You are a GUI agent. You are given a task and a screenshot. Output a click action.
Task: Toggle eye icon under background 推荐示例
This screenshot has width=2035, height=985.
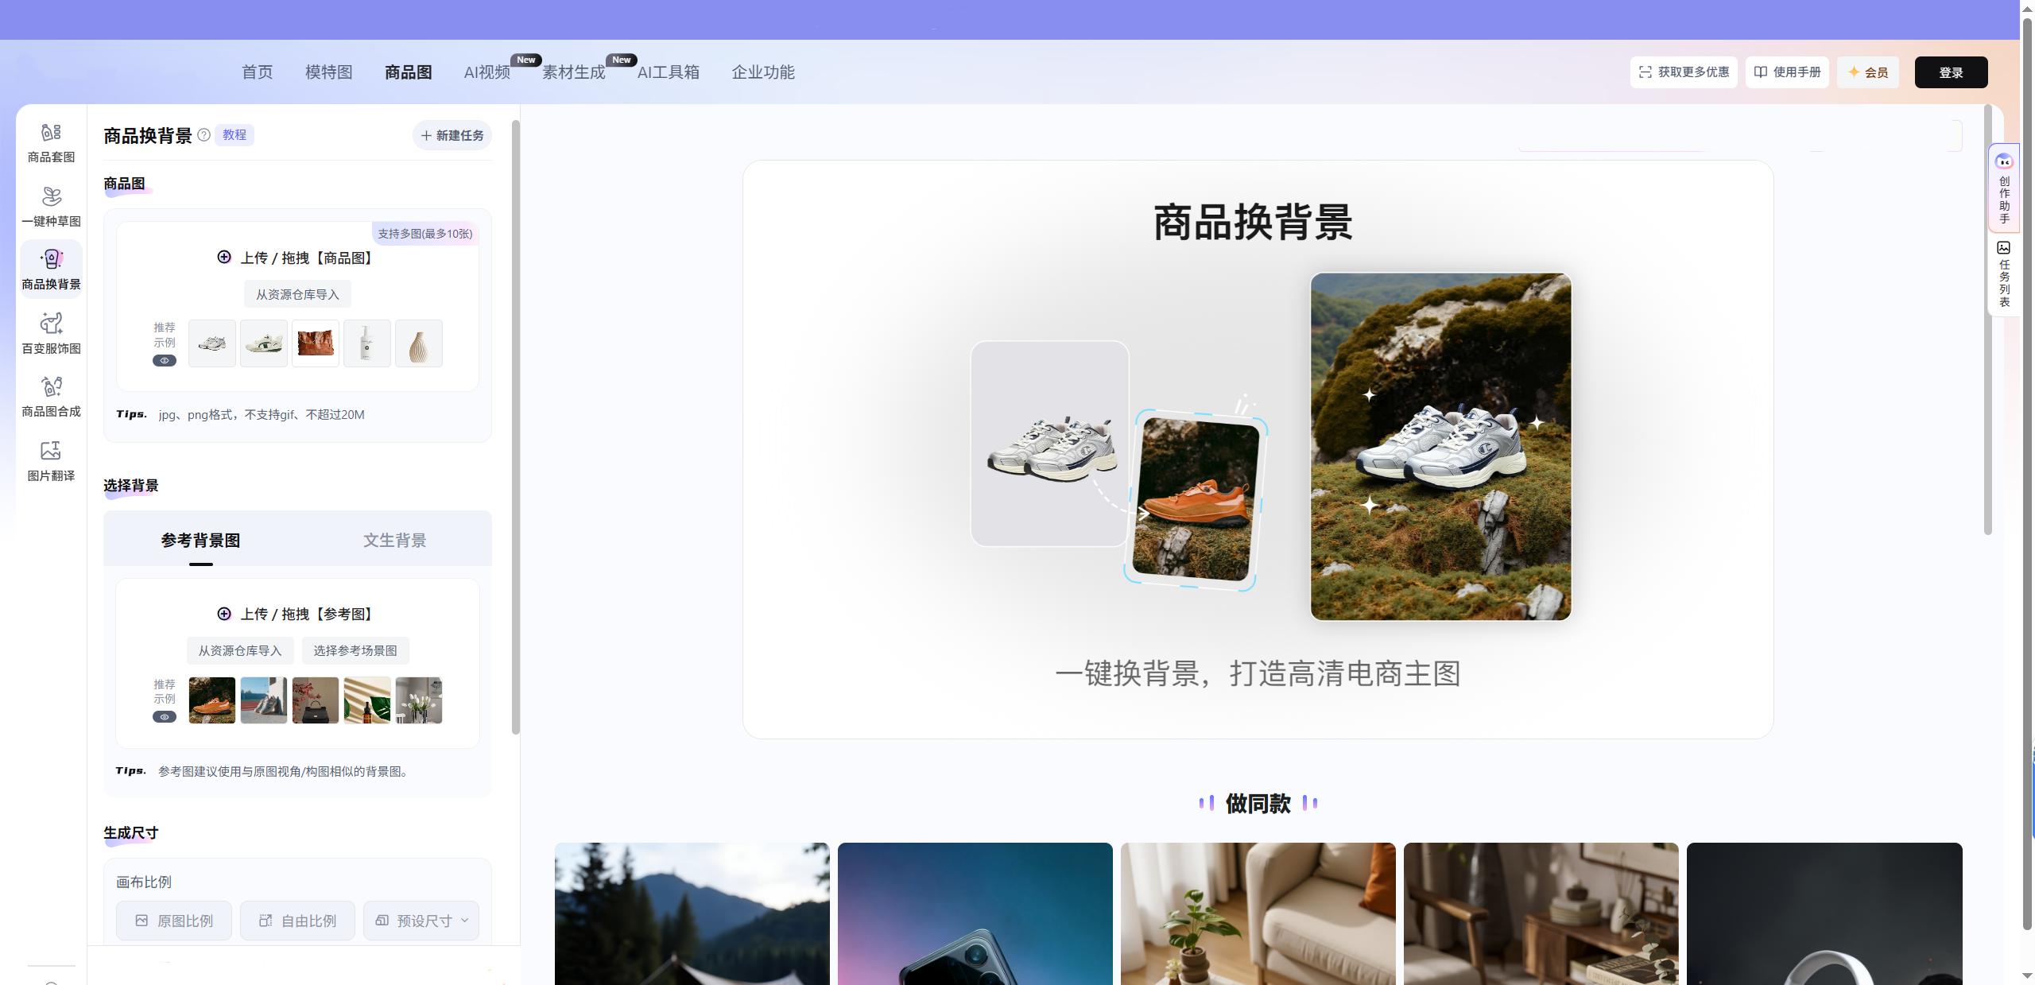165,717
